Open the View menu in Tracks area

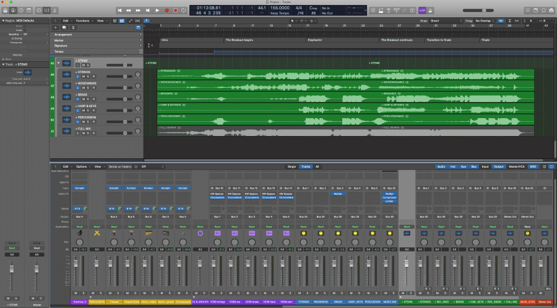pos(101,20)
